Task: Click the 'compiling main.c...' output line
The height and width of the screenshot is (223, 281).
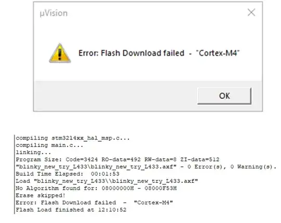Action: (49, 145)
